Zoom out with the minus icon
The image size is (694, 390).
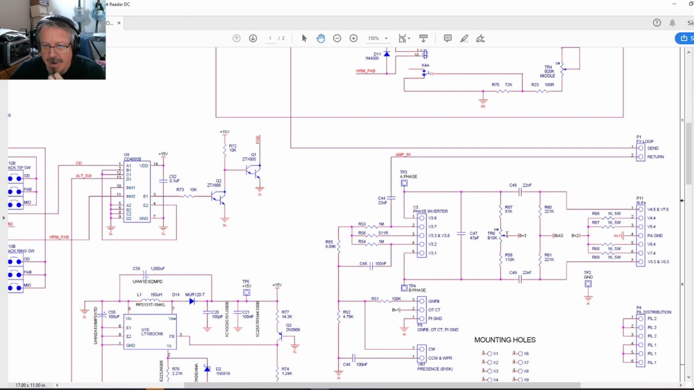pos(337,38)
